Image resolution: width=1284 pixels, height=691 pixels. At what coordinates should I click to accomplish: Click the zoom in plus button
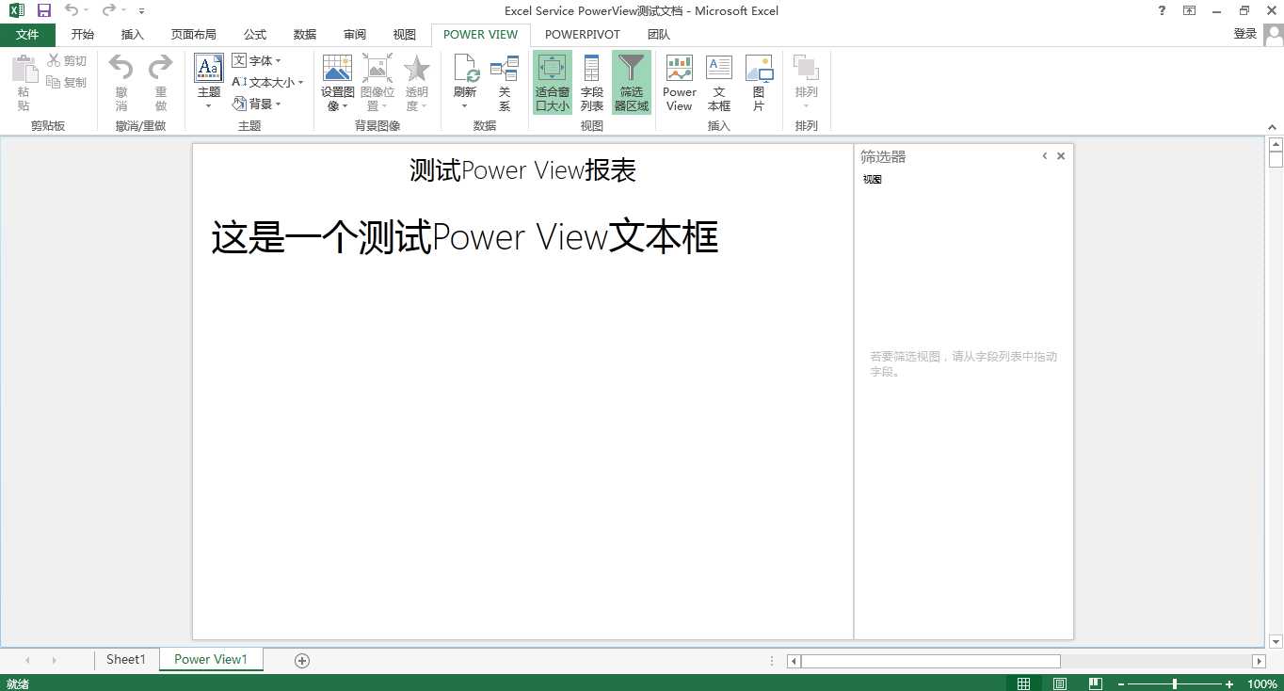[x=1229, y=683]
